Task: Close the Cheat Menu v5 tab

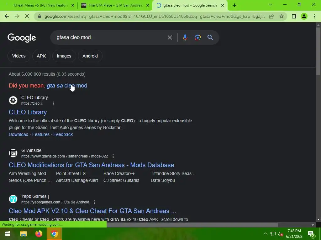Action: pos(72,6)
